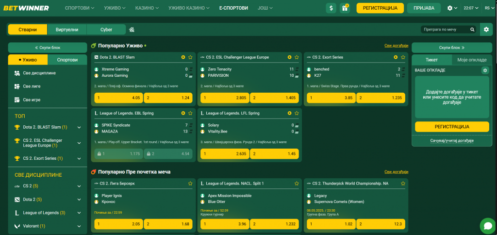Image resolution: width=497 pixels, height=235 pixels.
Task: Click the top РЕГИСТРАЦИЈА button
Action: click(380, 8)
